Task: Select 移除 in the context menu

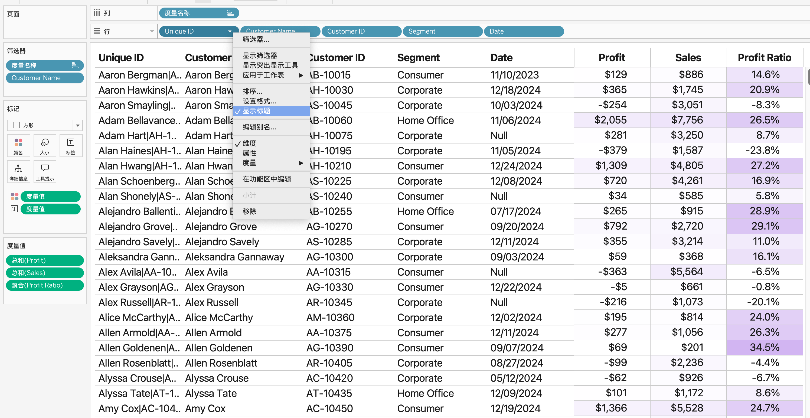Action: coord(249,211)
